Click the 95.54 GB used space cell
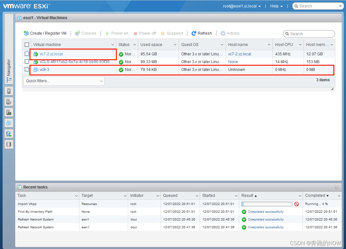 click(158, 54)
